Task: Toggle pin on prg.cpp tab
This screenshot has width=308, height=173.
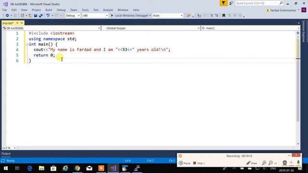Action: click(x=17, y=23)
